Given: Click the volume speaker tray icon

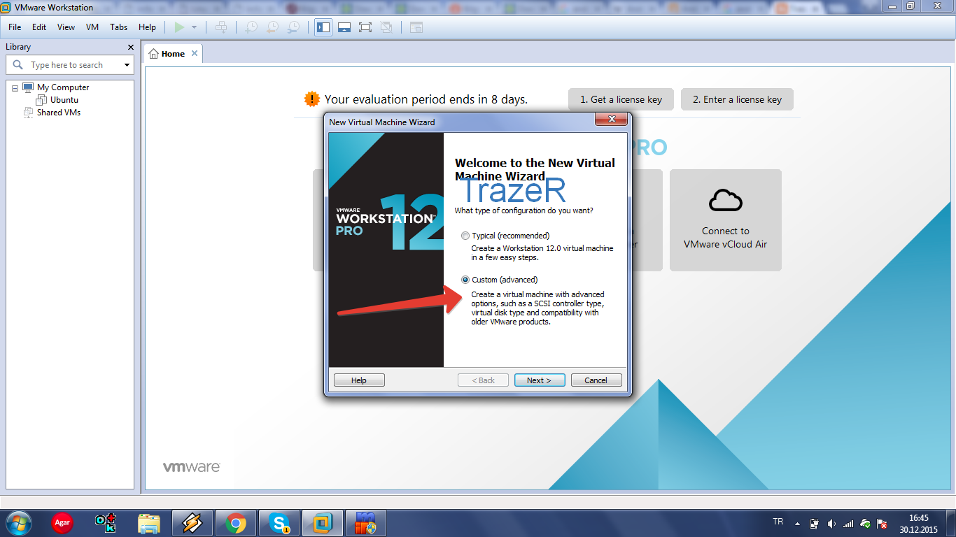Looking at the screenshot, I should (831, 523).
